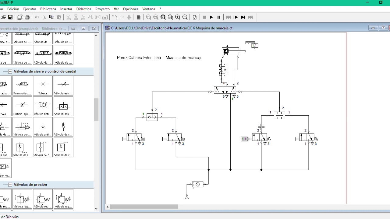This screenshot has height=219, width=390.
Task: Click the Save diskette icon in toolbar
Action: (x=10, y=17)
